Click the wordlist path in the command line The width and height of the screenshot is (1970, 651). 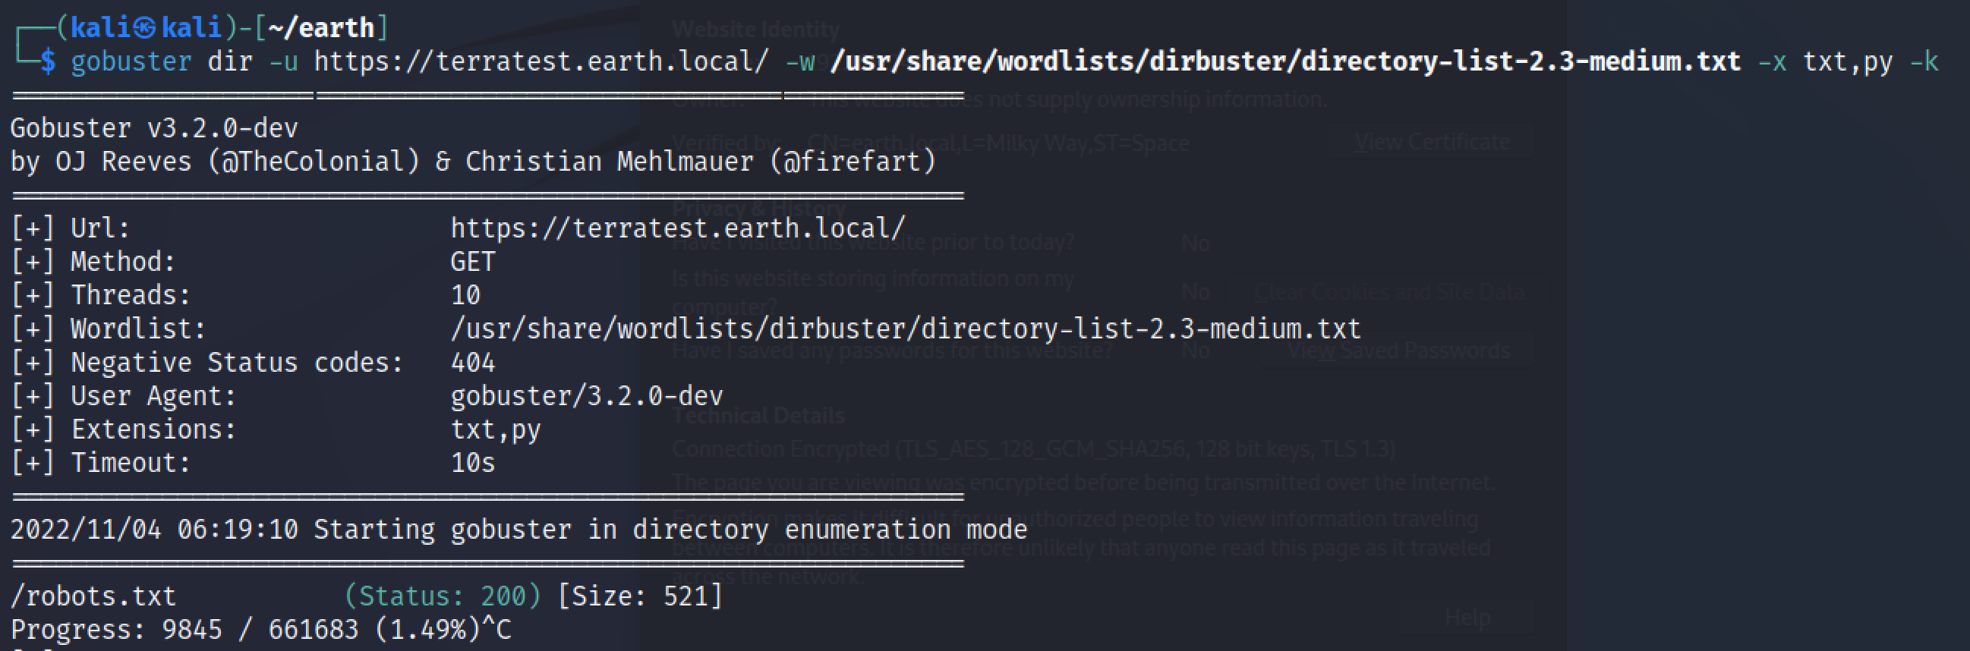pyautogui.click(x=1284, y=61)
